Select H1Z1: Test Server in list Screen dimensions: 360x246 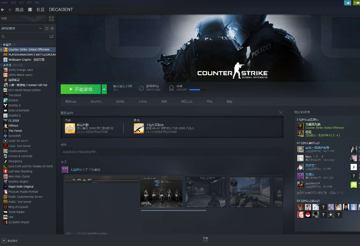click(20, 146)
